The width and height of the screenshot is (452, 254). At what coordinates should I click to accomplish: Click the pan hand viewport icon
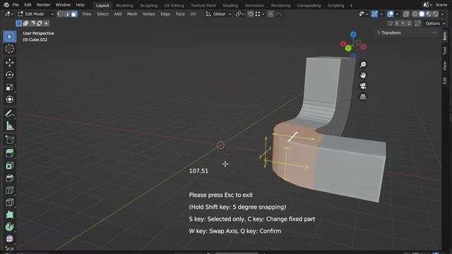tap(363, 75)
